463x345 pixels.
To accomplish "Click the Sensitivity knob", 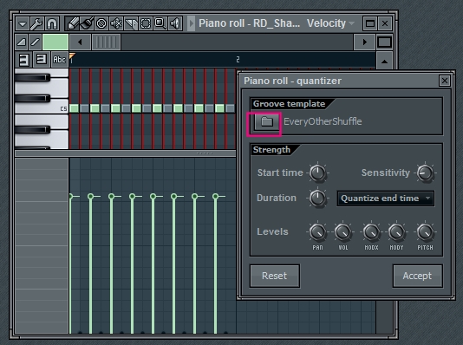I will tap(425, 173).
